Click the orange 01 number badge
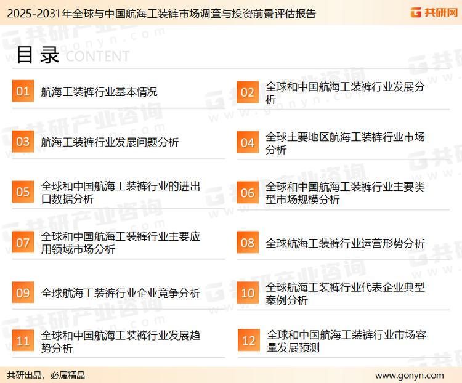This screenshot has width=462, height=383. point(23,92)
